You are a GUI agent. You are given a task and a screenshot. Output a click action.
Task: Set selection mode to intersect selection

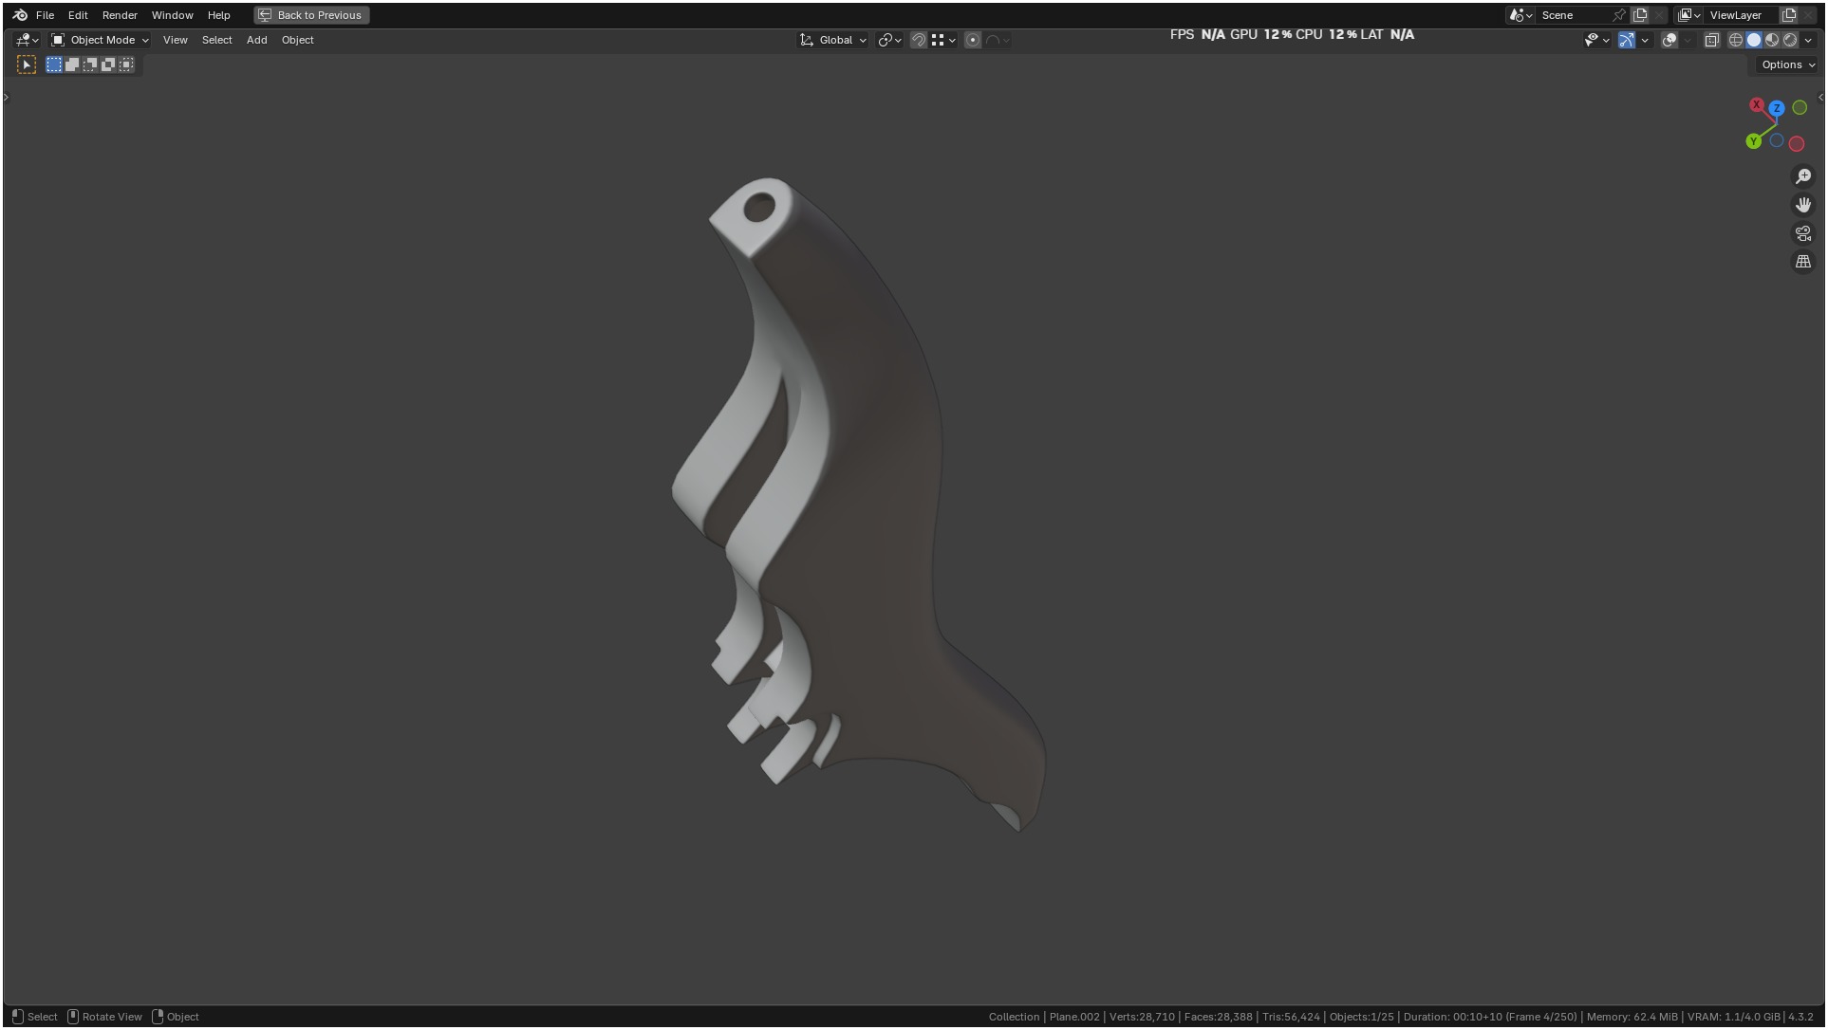coord(126,64)
